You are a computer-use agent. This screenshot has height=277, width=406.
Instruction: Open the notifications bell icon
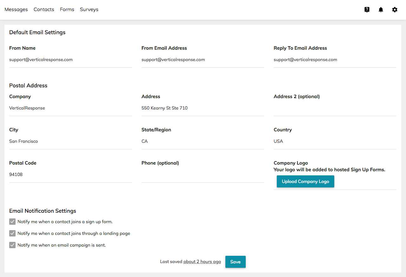(x=381, y=9)
